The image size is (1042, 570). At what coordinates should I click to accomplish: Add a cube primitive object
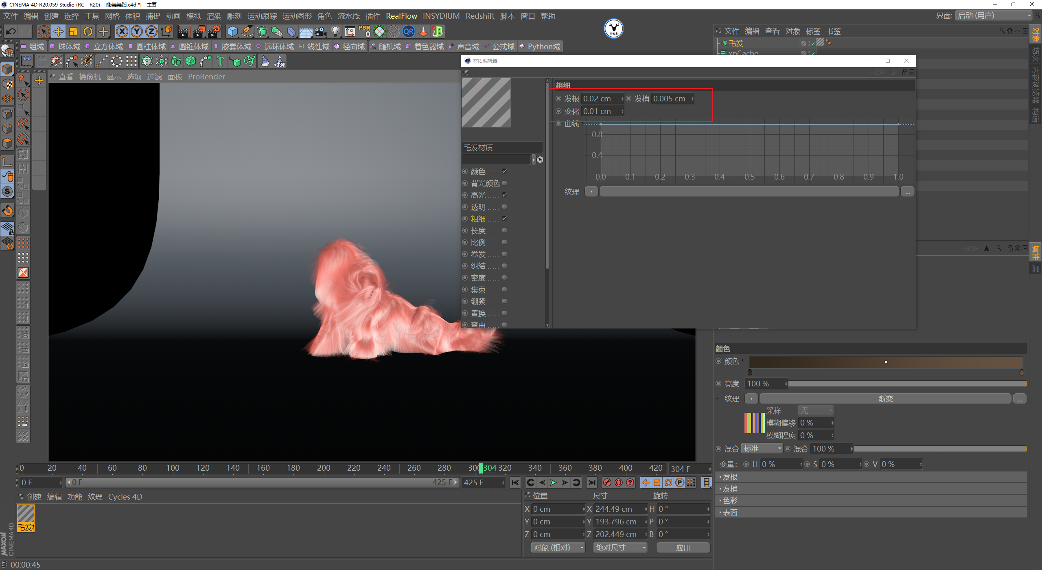pyautogui.click(x=232, y=31)
